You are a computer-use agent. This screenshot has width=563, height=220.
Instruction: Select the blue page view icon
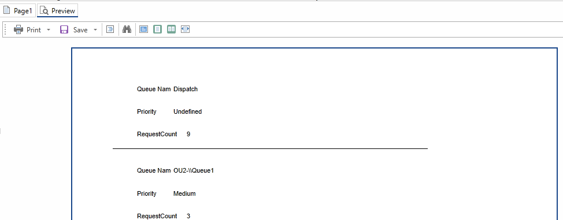[143, 29]
